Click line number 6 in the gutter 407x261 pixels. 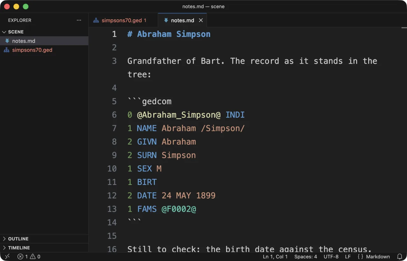(114, 115)
